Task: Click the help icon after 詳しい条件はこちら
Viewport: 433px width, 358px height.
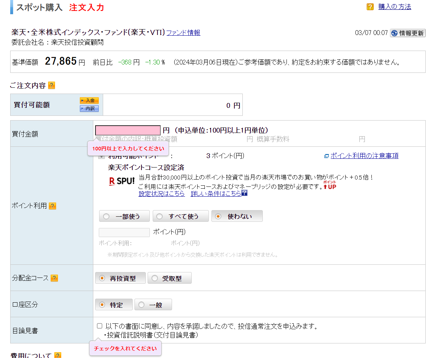Action: coord(245,193)
